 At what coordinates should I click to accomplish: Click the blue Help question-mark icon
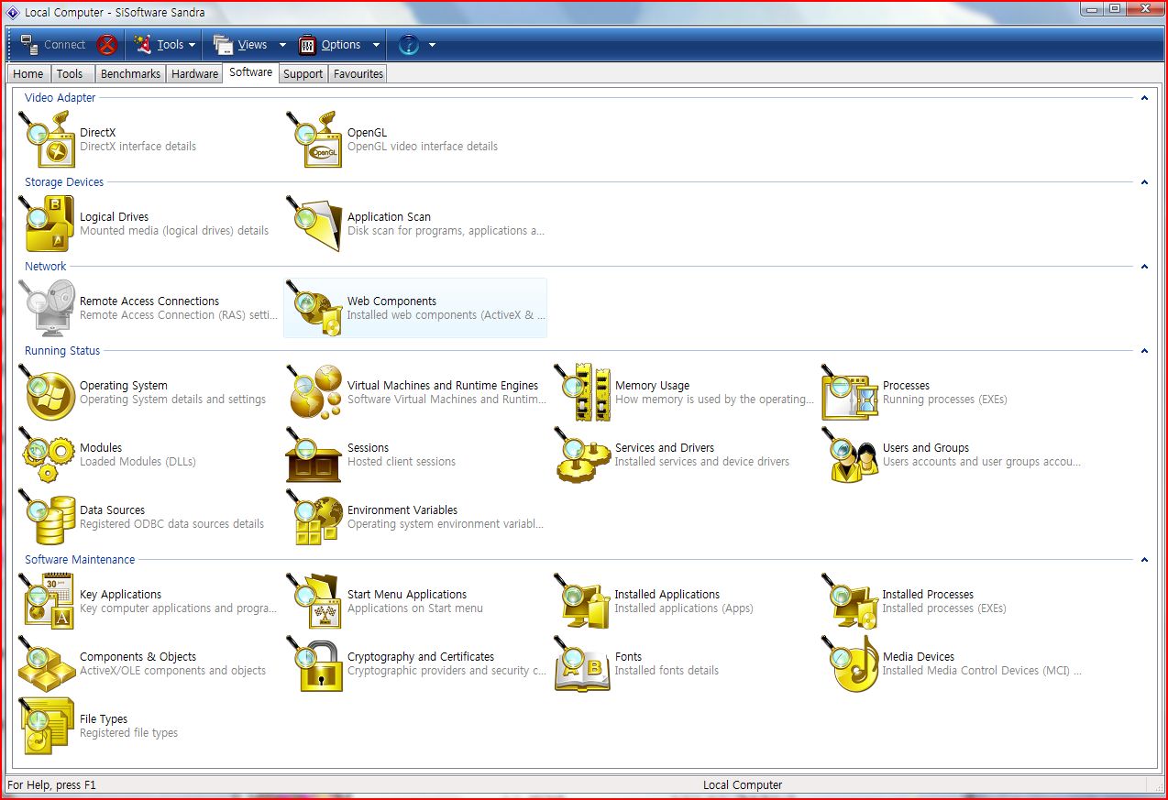(x=409, y=45)
